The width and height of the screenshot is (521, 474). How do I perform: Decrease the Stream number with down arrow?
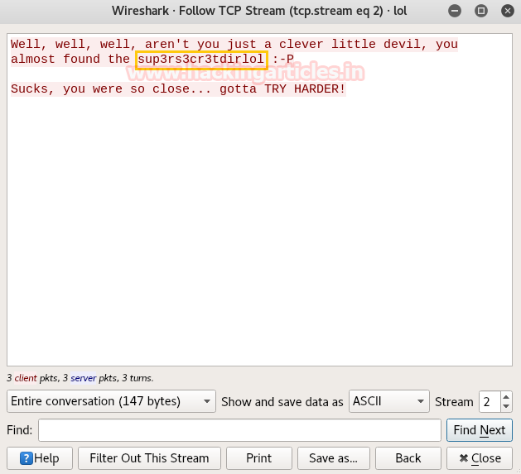[506, 406]
